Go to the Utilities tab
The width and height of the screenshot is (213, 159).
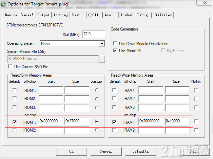(163, 15)
